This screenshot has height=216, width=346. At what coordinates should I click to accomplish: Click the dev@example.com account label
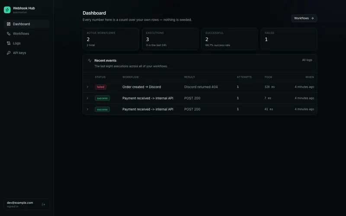click(20, 203)
